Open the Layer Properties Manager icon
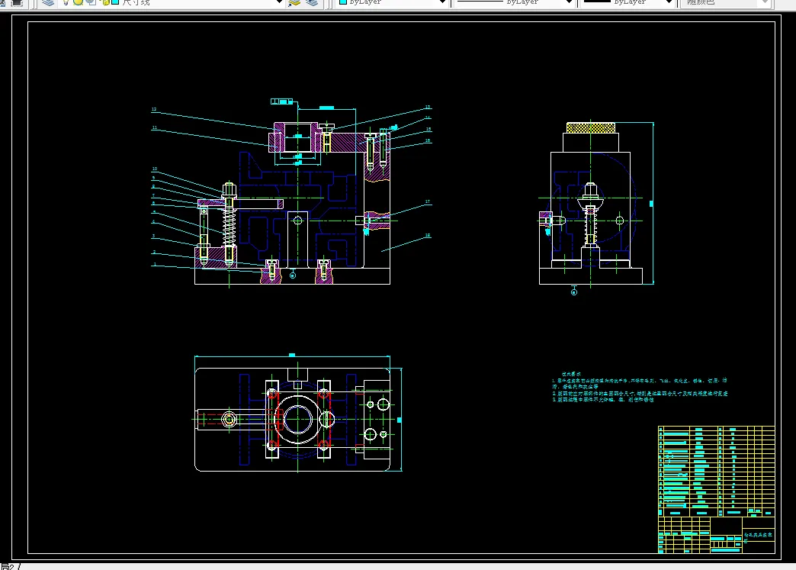Screen dimensions: 796x570 point(48,2)
